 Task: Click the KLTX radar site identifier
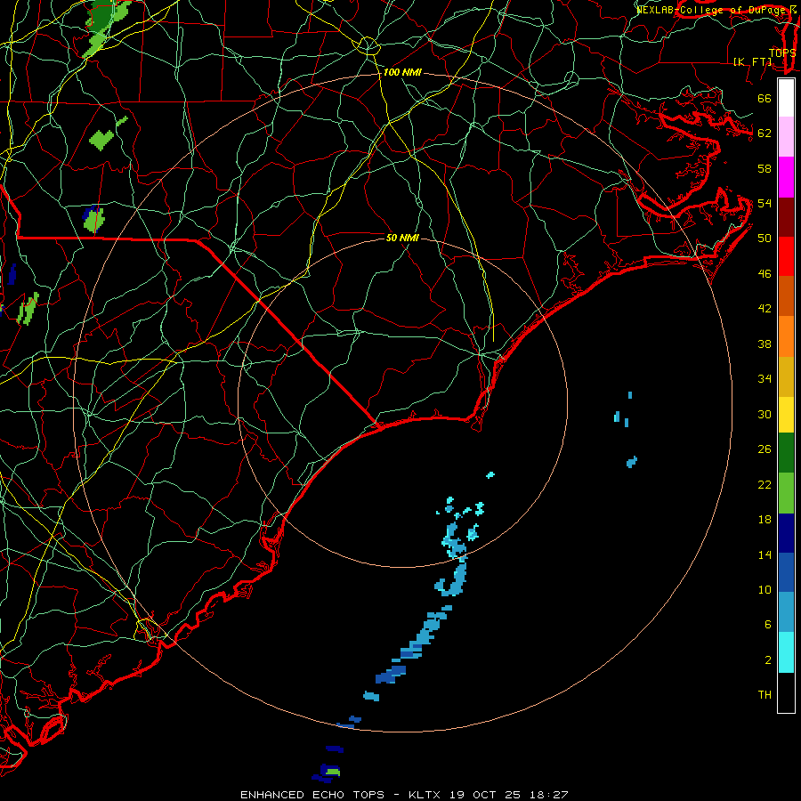pyautogui.click(x=424, y=795)
